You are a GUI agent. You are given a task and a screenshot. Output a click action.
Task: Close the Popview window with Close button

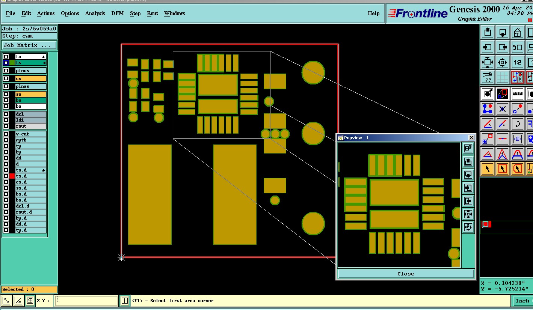406,274
